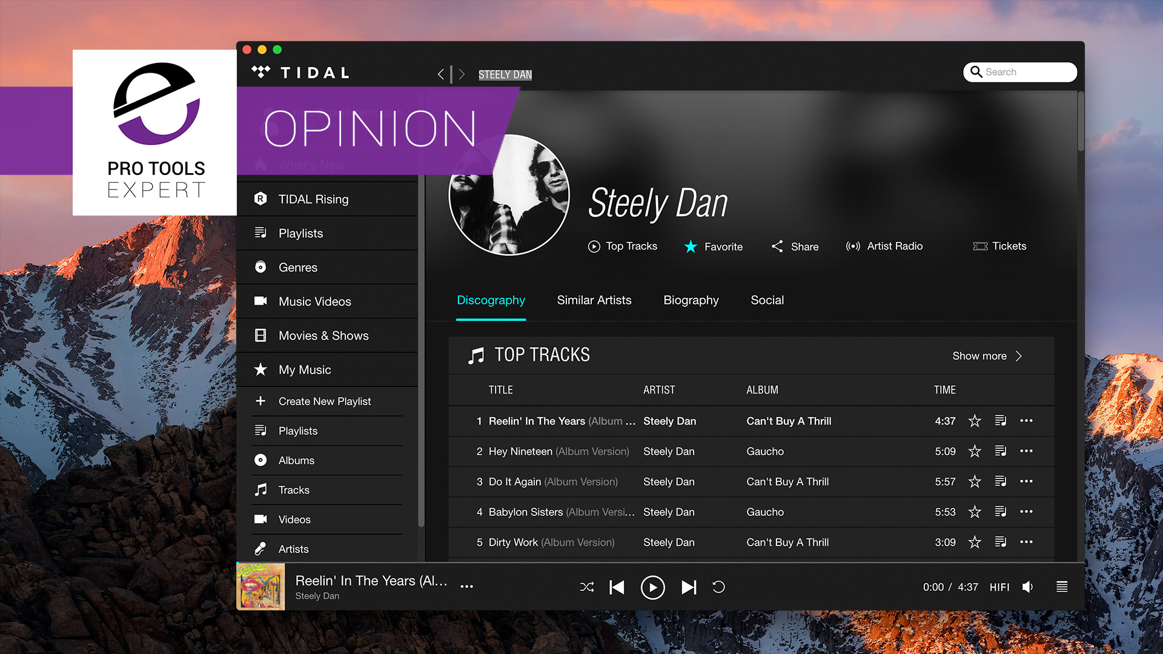Screen dimensions: 1163x654
Task: Toggle repeat playback
Action: [718, 587]
